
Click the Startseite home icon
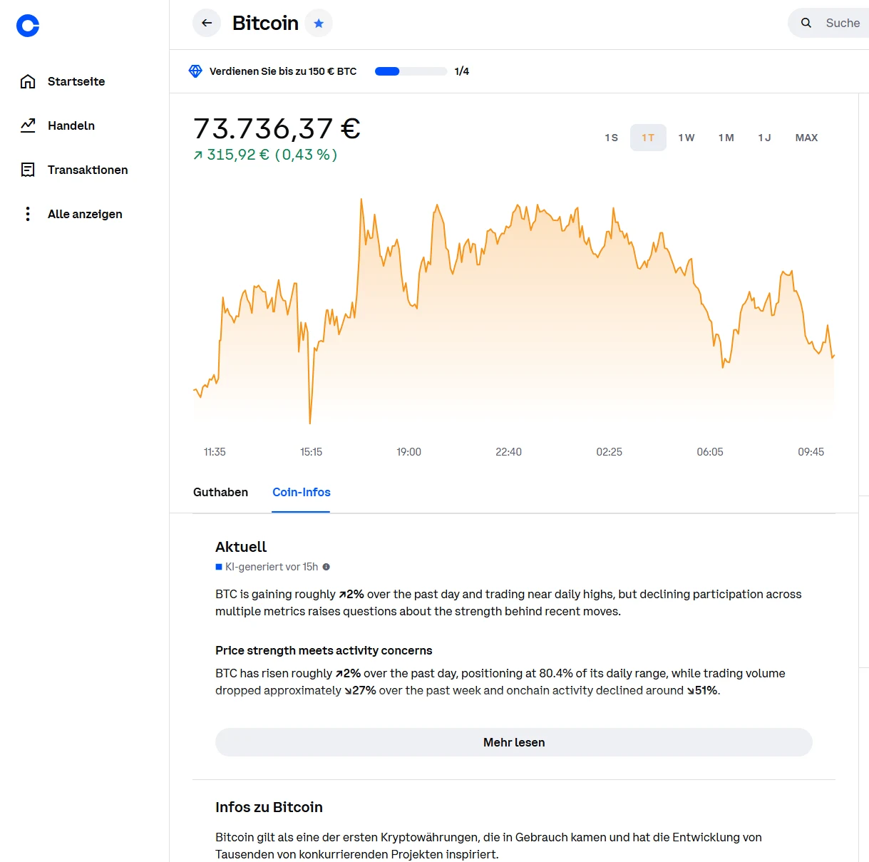point(28,81)
